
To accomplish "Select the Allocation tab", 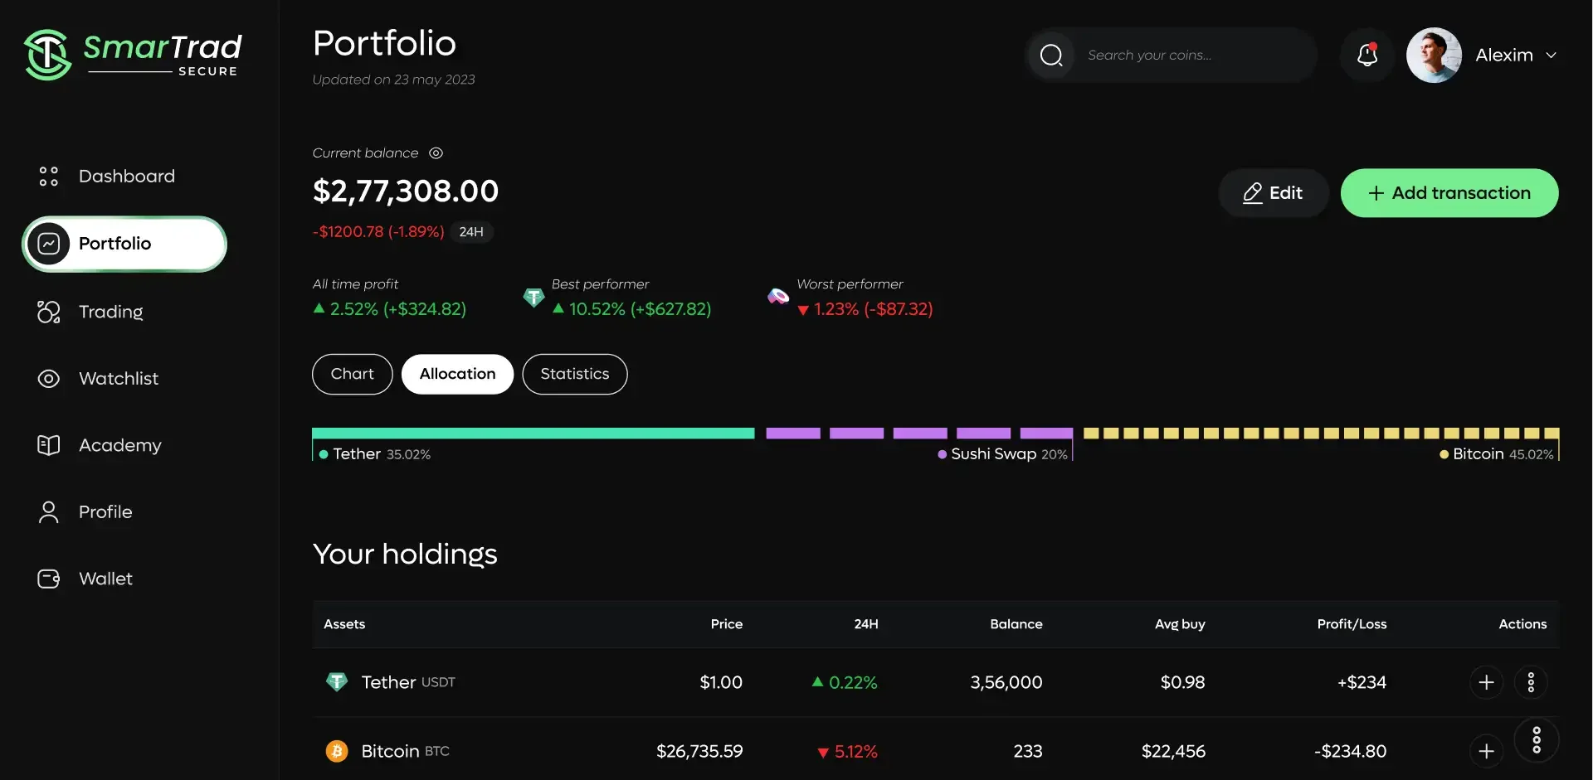I will pos(458,374).
